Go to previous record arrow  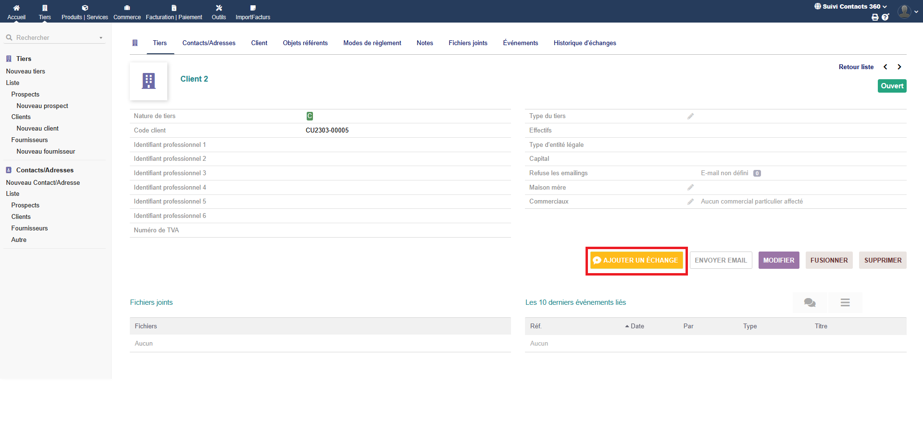[886, 67]
